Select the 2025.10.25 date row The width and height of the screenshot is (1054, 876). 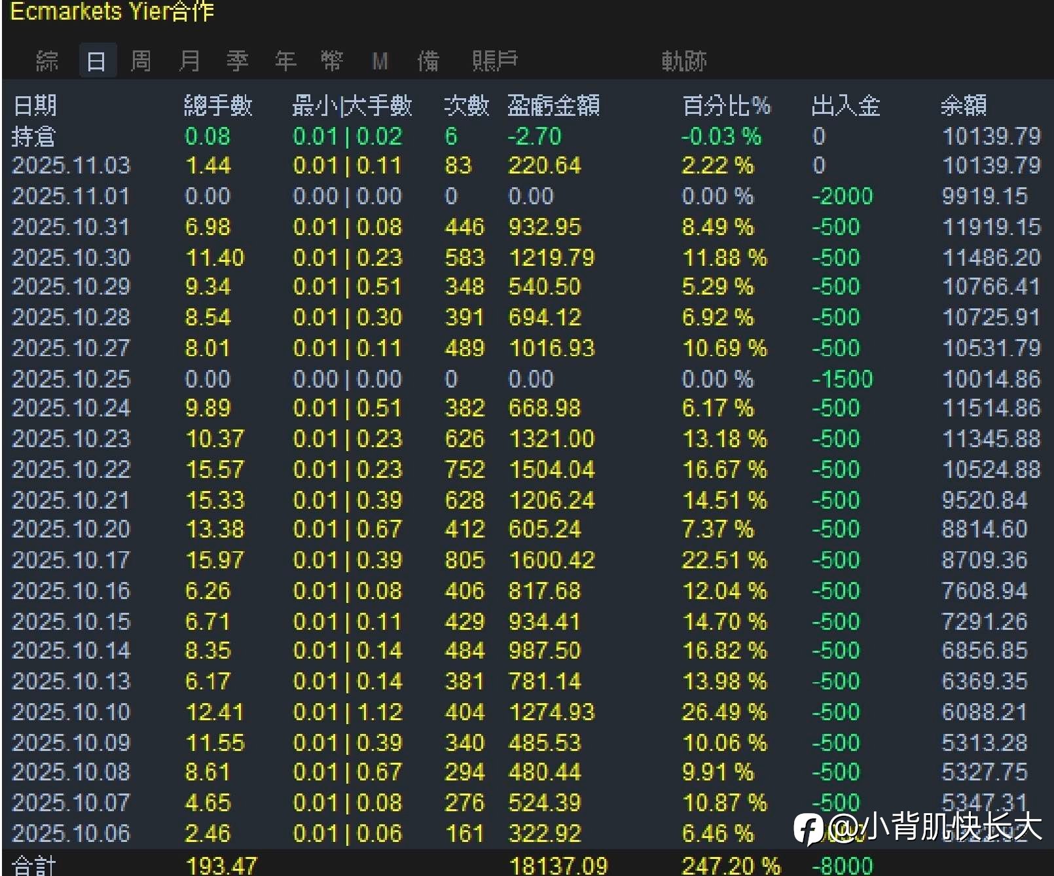(x=527, y=378)
